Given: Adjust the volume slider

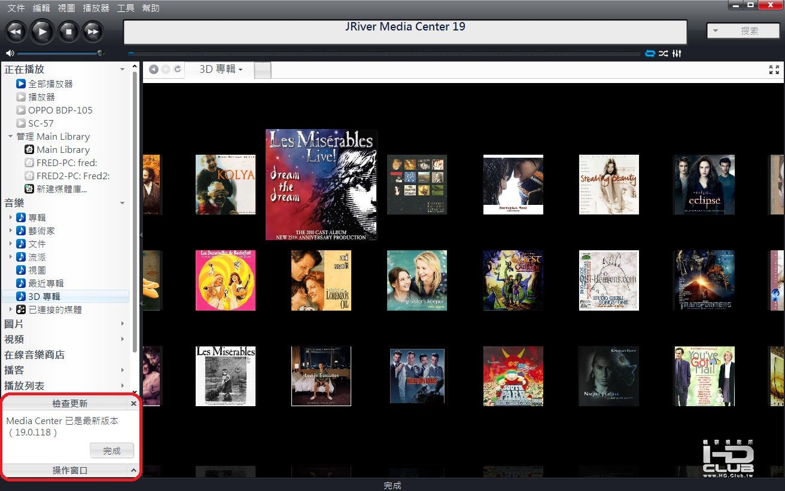Looking at the screenshot, I should tap(60, 54).
